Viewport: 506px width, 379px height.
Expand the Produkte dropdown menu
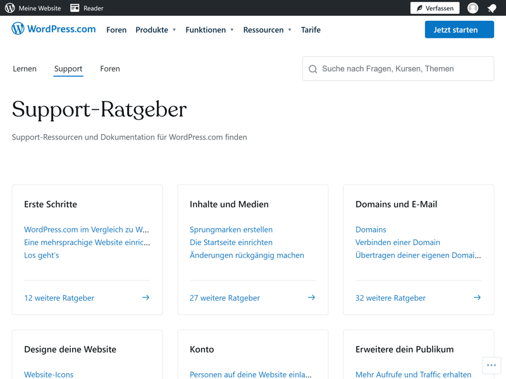[x=156, y=30]
